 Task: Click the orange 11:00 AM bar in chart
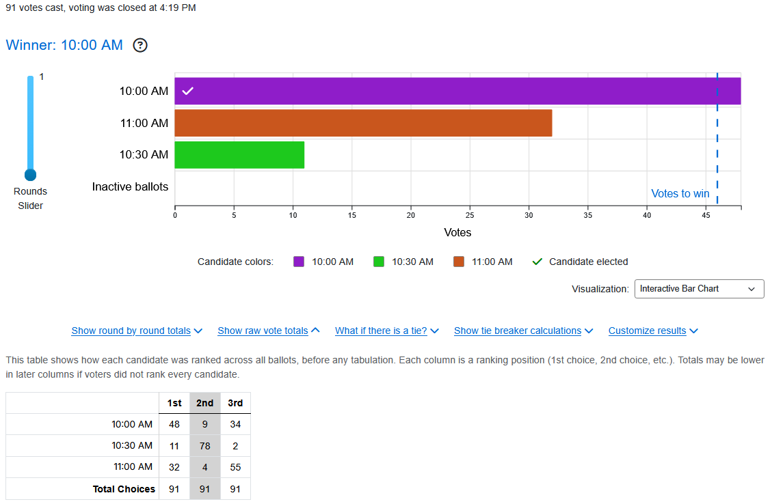(363, 123)
